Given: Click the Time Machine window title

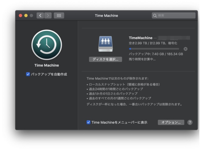Looking at the screenshot, I should [106, 16].
